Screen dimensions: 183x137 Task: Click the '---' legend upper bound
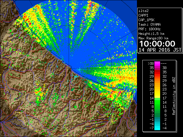(164, 64)
